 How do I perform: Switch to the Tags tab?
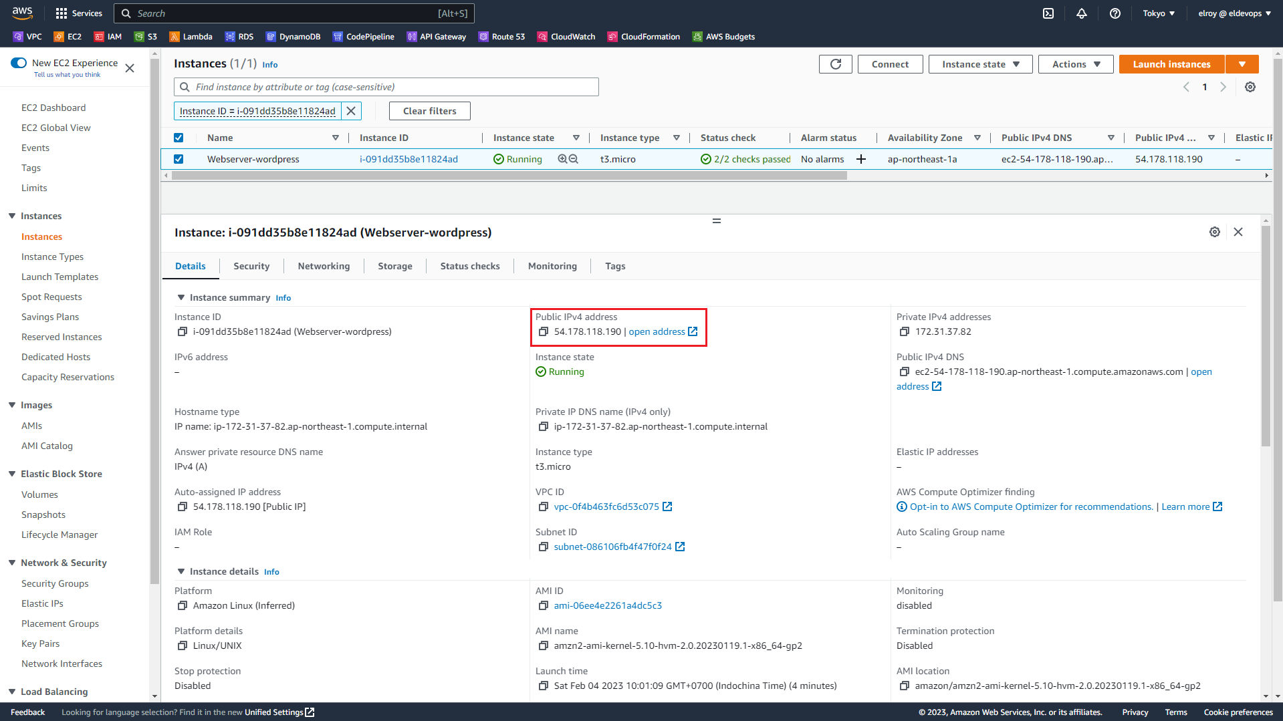615,266
